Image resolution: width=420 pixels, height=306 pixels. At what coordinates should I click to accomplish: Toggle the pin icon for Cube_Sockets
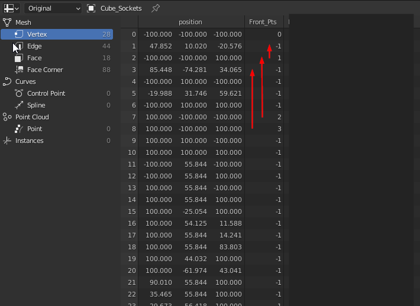[x=156, y=8]
